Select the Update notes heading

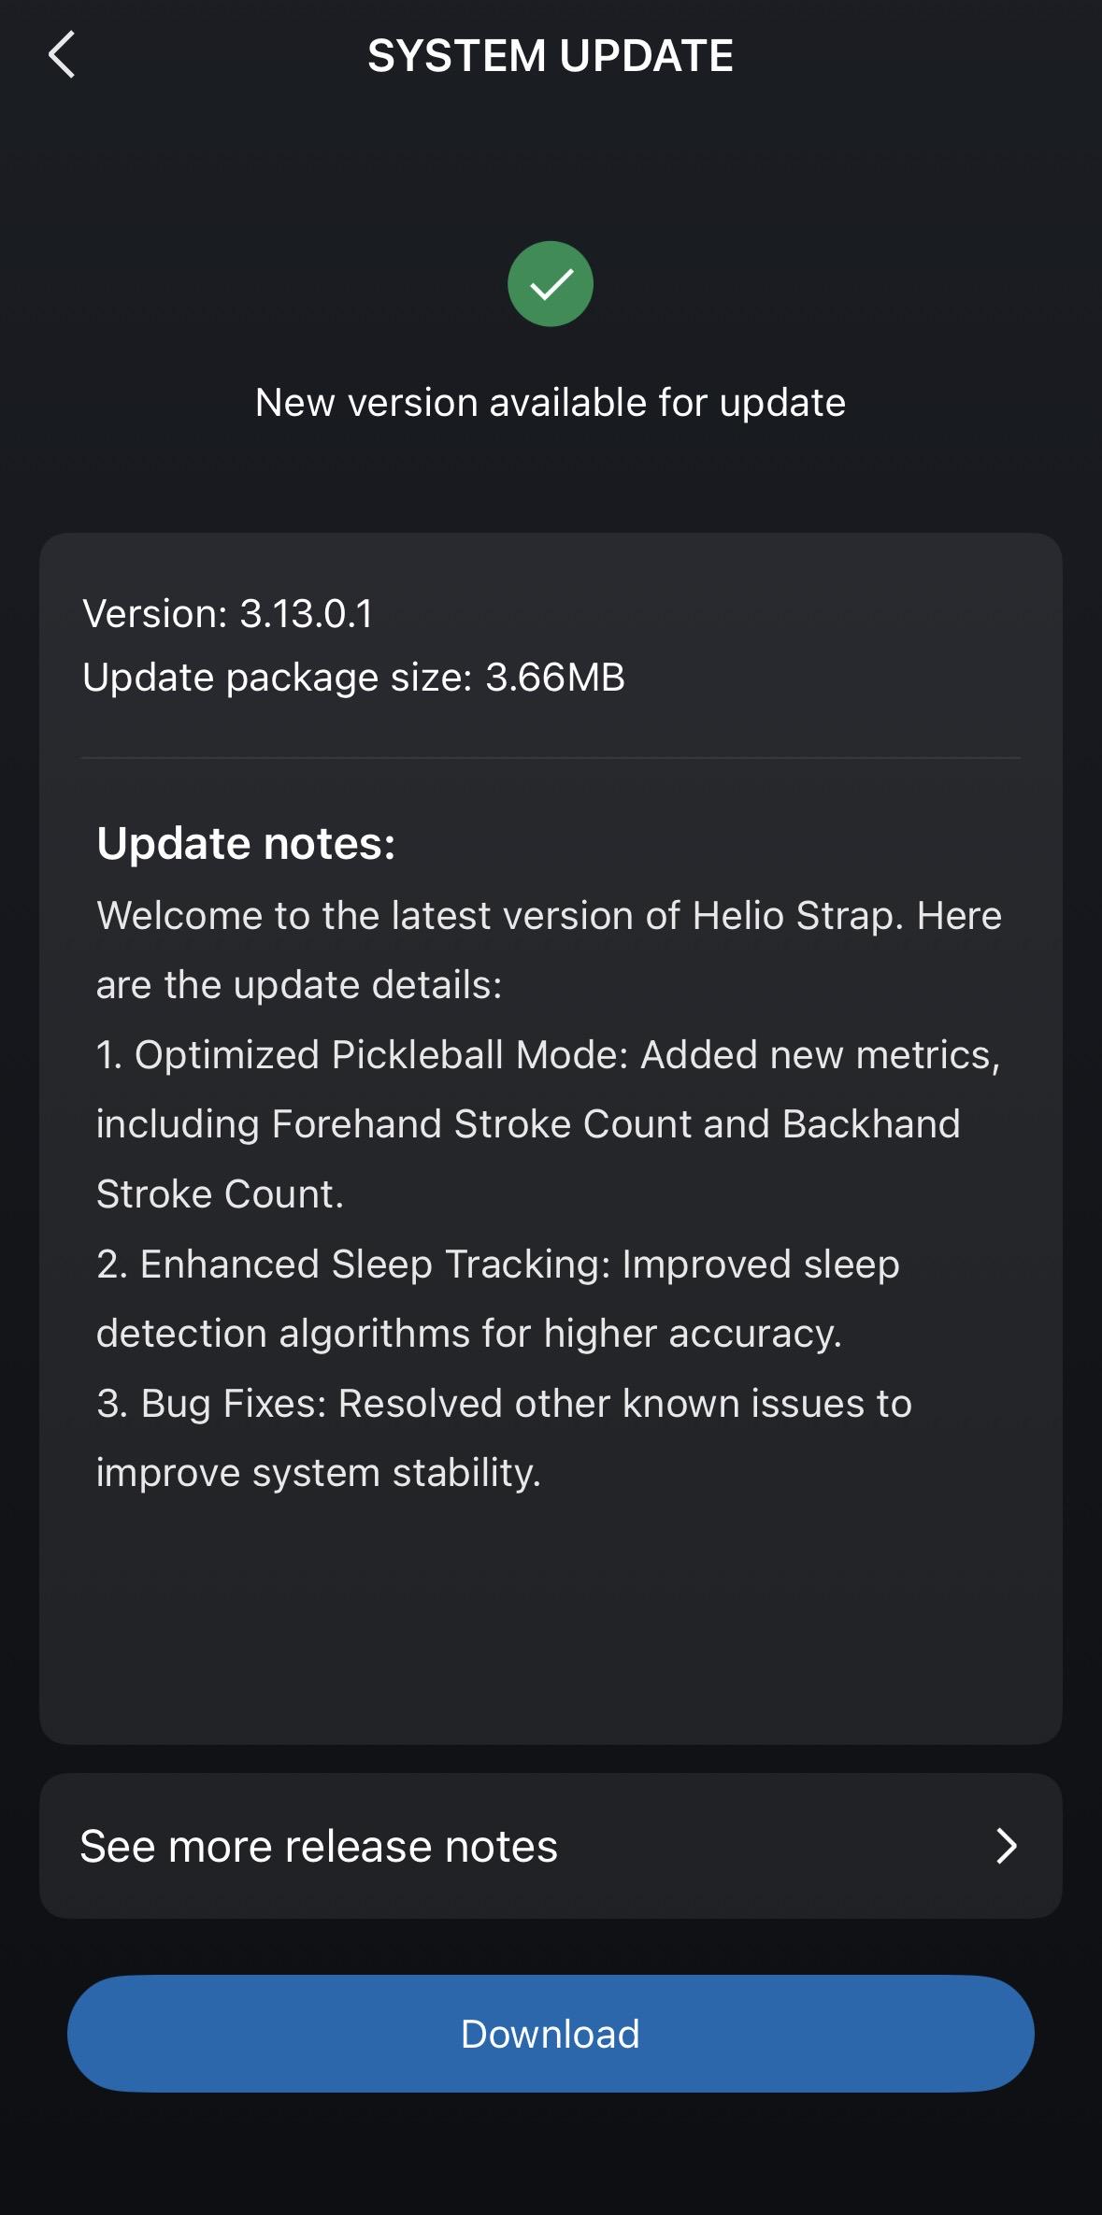coord(246,842)
